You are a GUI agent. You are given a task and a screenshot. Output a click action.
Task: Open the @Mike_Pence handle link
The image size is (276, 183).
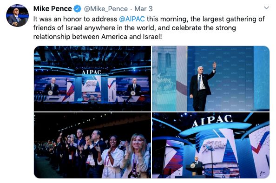click(x=106, y=9)
